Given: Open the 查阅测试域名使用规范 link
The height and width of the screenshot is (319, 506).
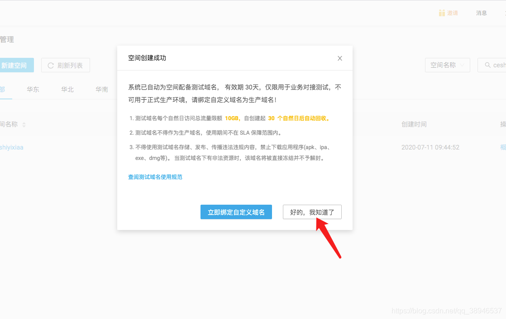Looking at the screenshot, I should [x=155, y=177].
